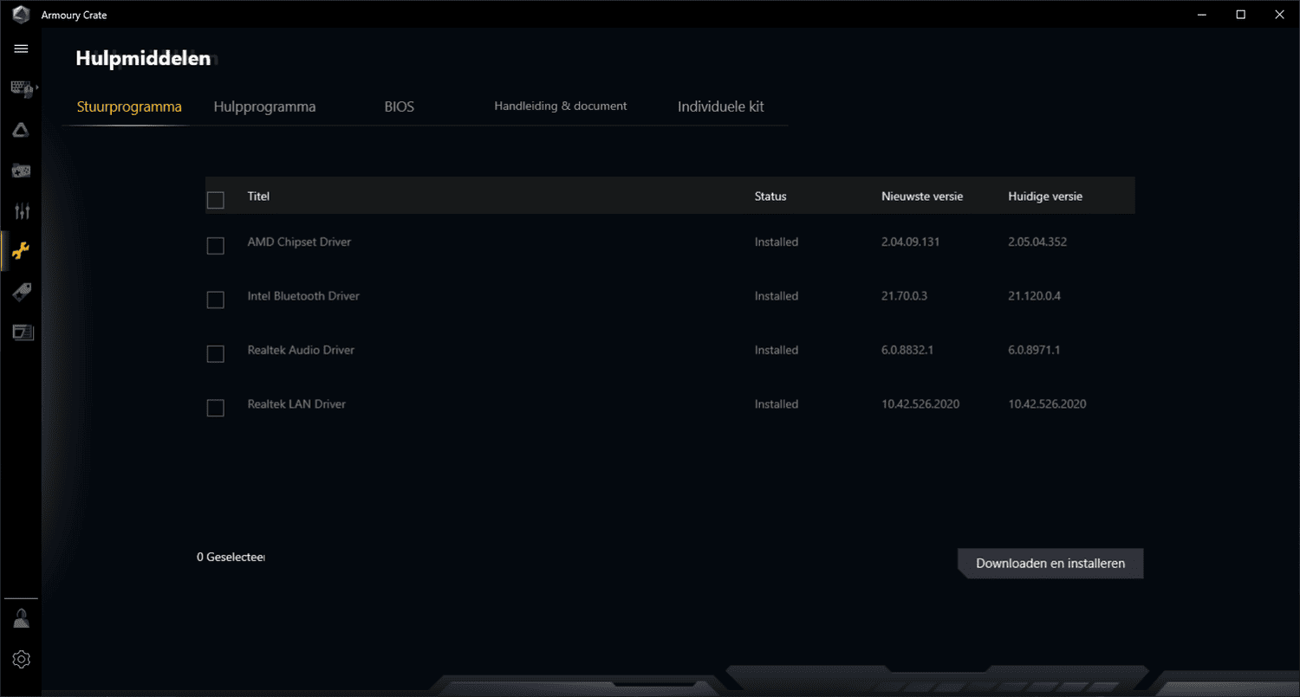Image resolution: width=1300 pixels, height=697 pixels.
Task: Click the Realtek LAN Driver newest version 10.42.526.2020
Action: [920, 404]
